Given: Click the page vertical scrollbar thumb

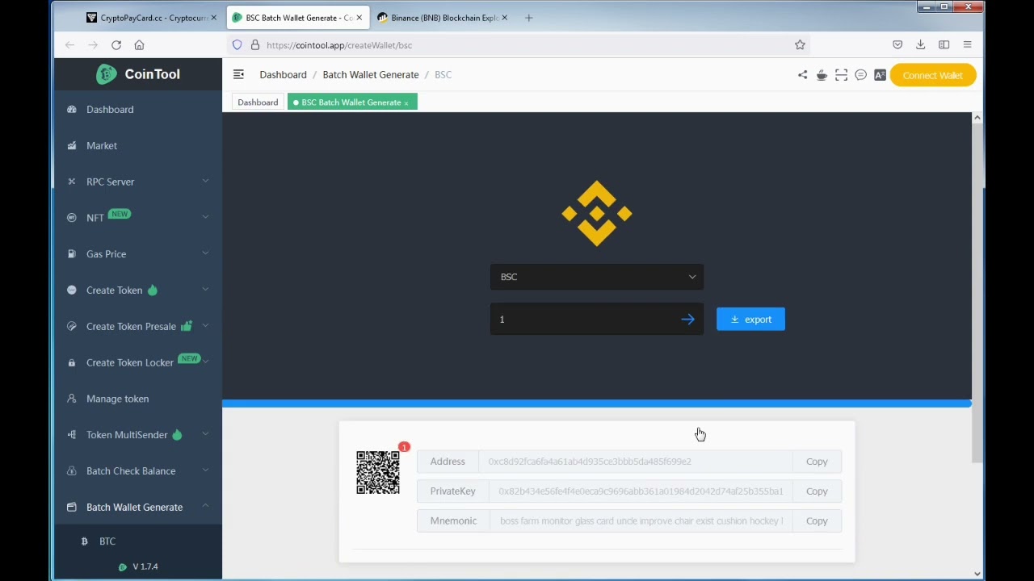Looking at the screenshot, I should point(977,293).
